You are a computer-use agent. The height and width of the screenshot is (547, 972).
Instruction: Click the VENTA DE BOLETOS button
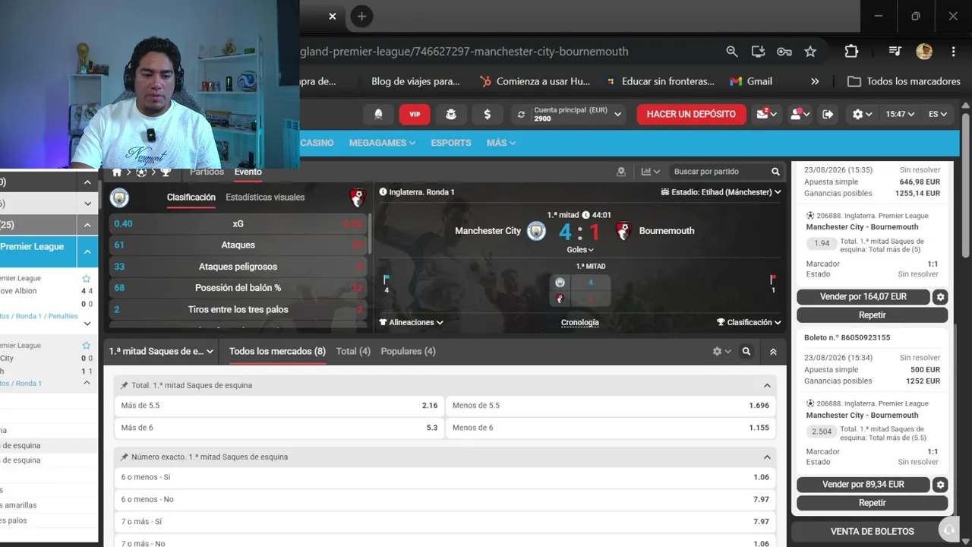tap(872, 532)
